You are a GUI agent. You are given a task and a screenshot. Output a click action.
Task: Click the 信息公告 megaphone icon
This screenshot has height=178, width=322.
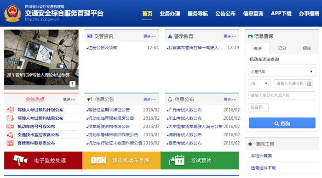[90, 100]
